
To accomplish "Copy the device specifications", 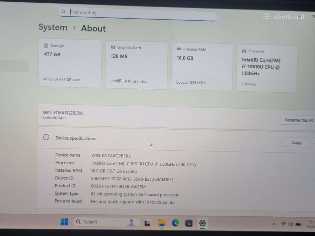I will click(296, 142).
